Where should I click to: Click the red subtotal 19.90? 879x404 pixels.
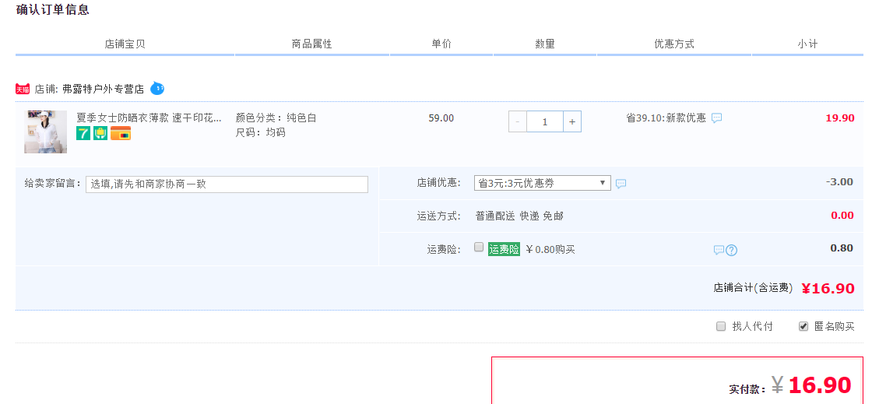tap(840, 118)
